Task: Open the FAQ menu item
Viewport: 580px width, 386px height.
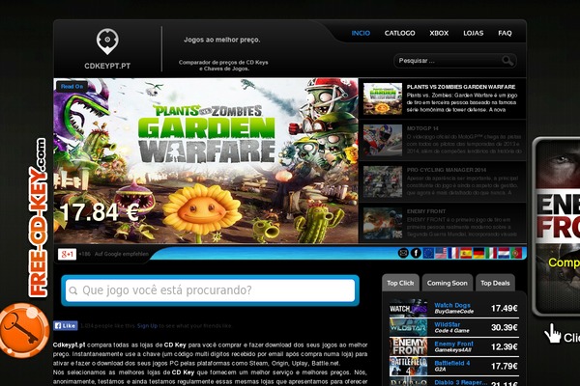Action: point(505,33)
